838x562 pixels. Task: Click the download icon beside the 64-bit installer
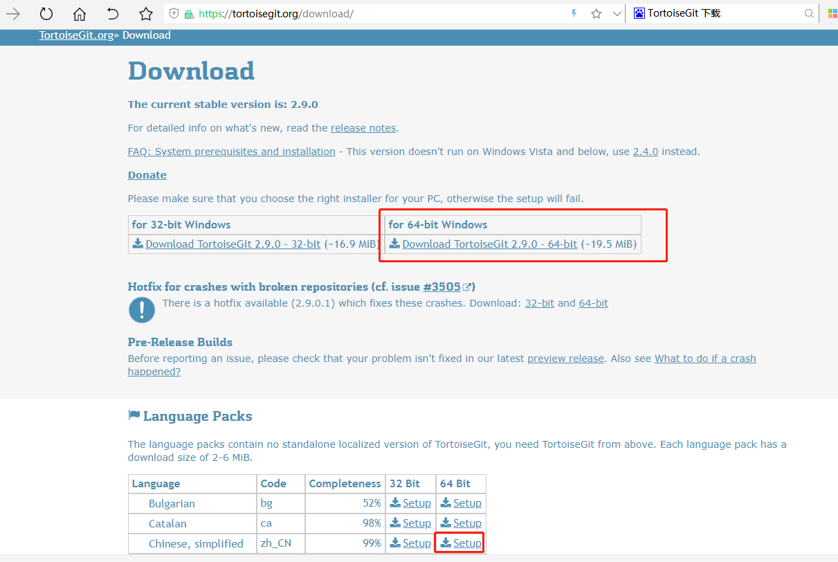(394, 244)
